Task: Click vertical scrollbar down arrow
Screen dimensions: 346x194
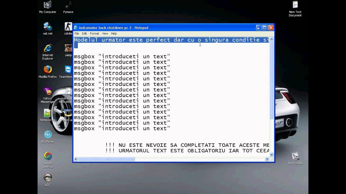Action: 271,155
